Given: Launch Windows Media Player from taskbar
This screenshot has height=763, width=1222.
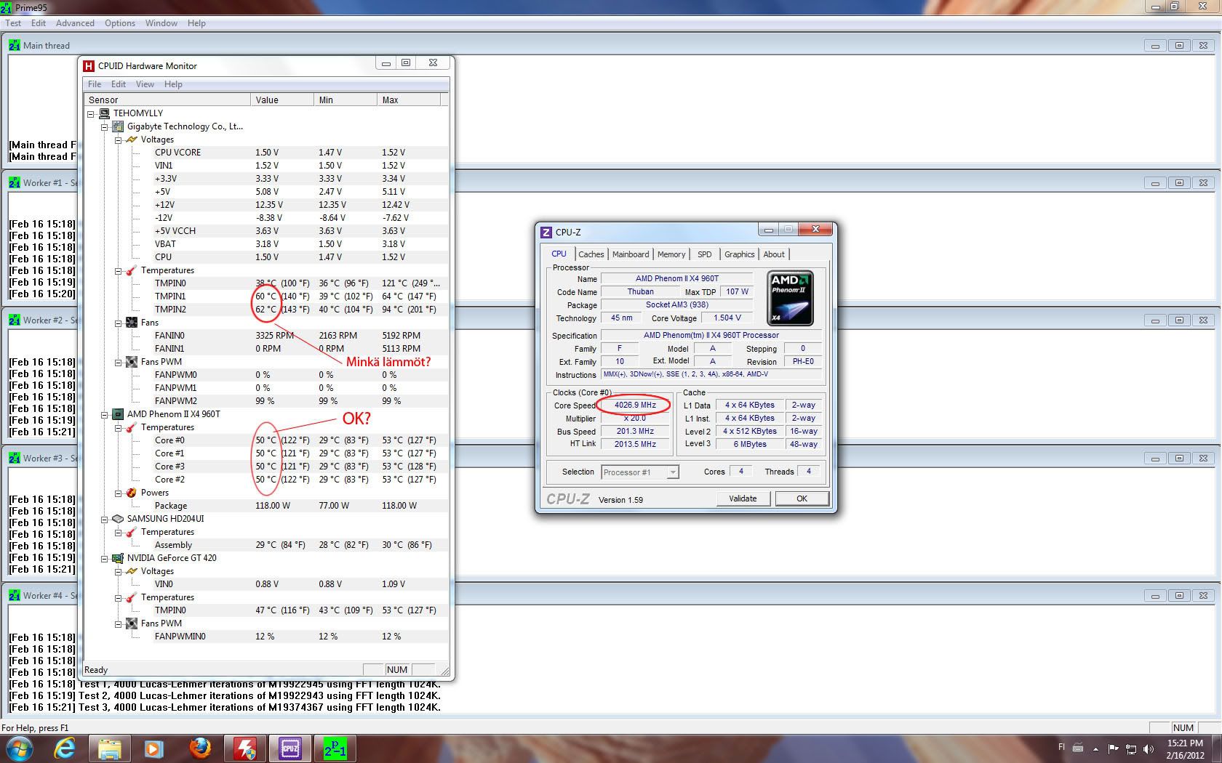Looking at the screenshot, I should click(153, 748).
